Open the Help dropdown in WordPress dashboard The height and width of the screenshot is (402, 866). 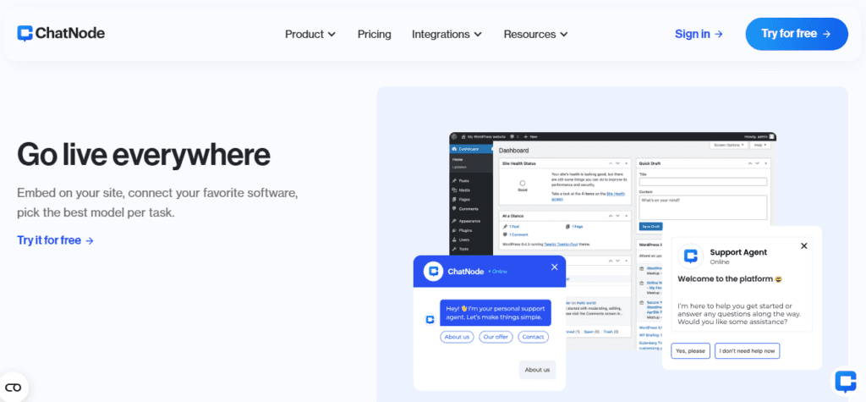pos(760,145)
